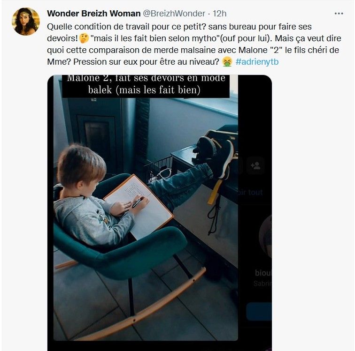
Task: Click the nauseated face emoji before the hashtag
Action: coord(227,61)
